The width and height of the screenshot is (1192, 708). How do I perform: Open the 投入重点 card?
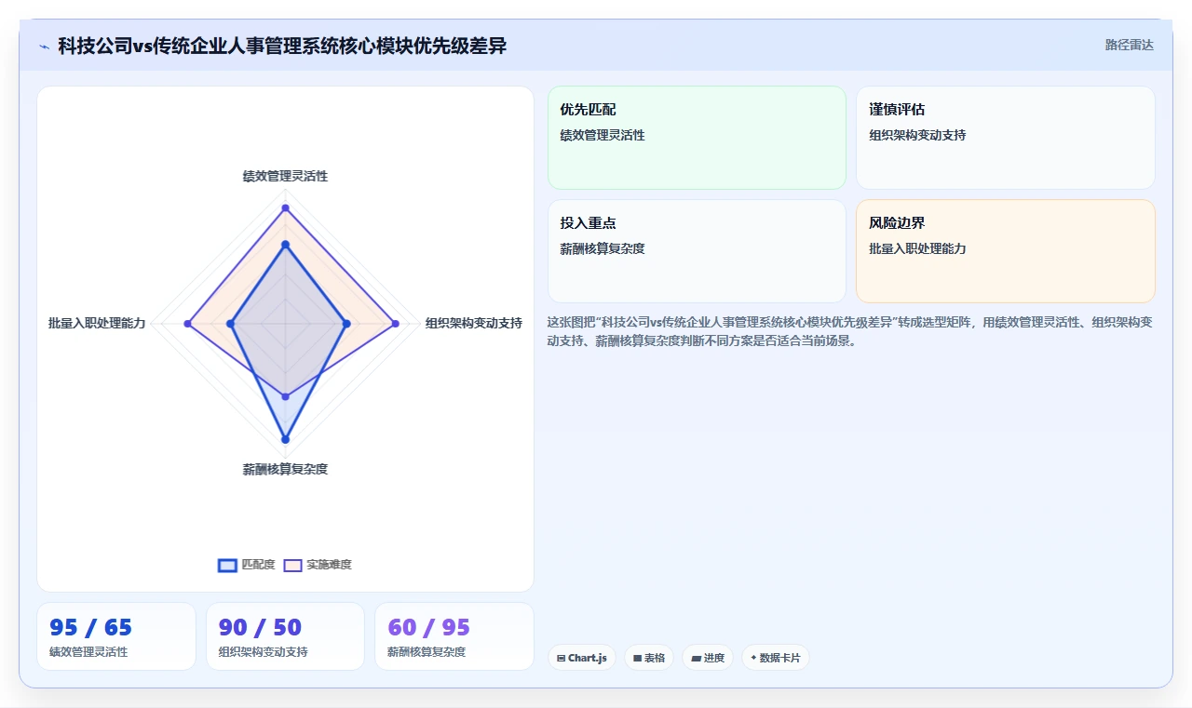[x=697, y=251]
